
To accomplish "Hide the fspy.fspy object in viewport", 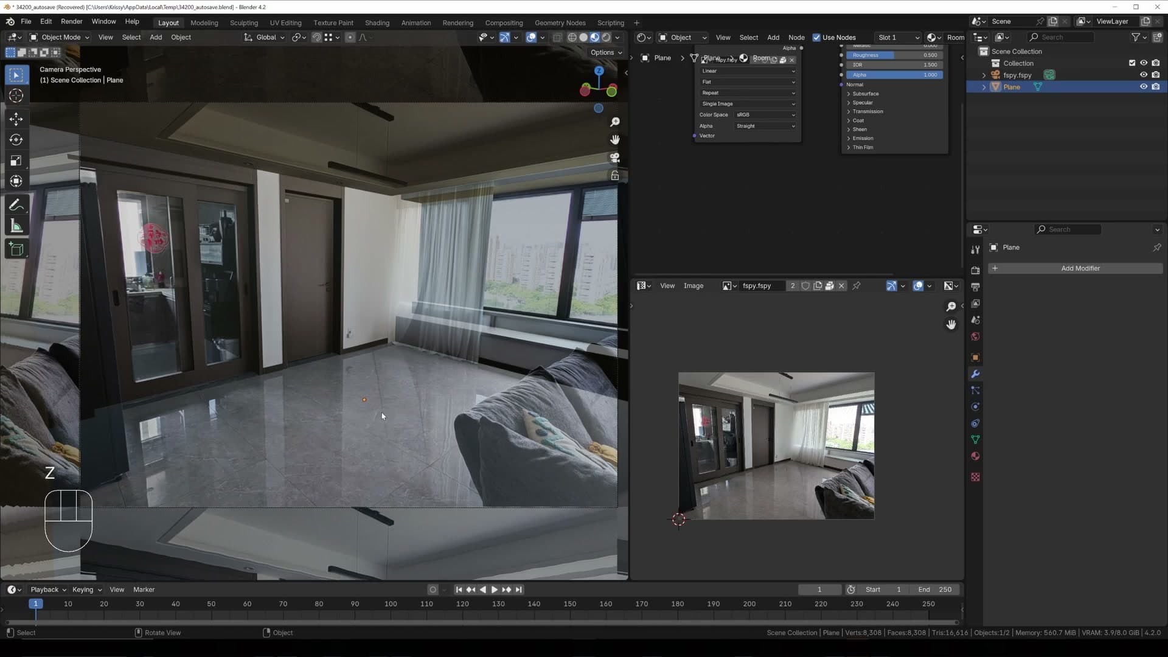I will (1144, 75).
